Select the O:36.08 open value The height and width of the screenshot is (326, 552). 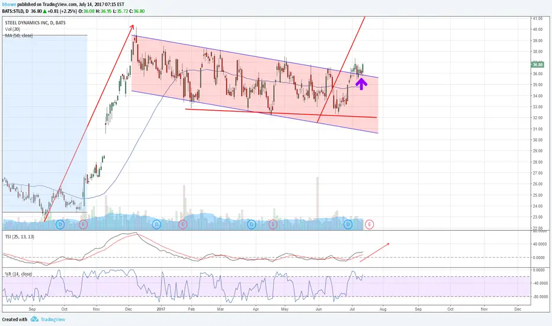coord(87,11)
